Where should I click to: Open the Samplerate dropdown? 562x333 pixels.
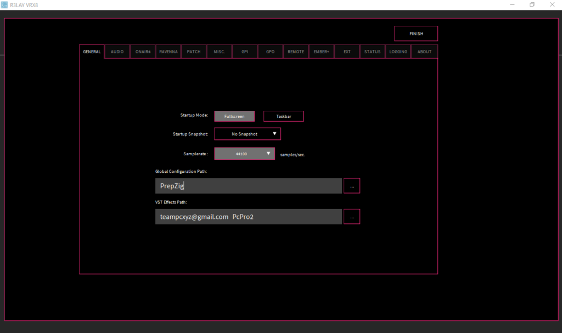pos(244,154)
